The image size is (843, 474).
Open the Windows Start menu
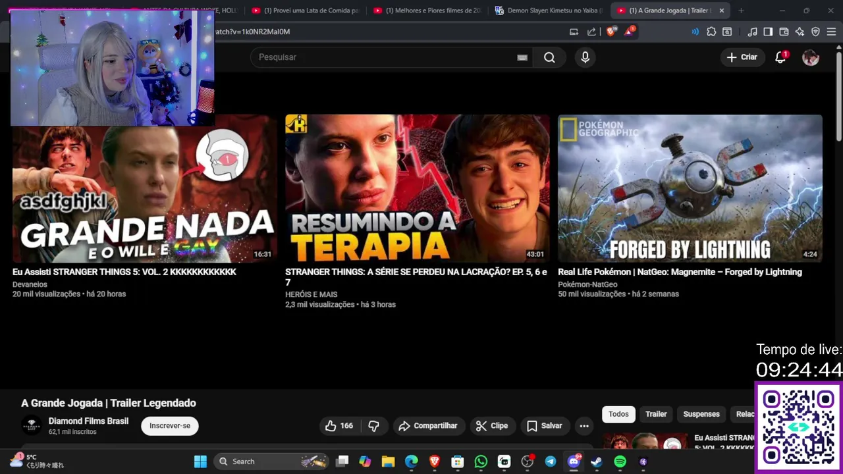(200, 461)
